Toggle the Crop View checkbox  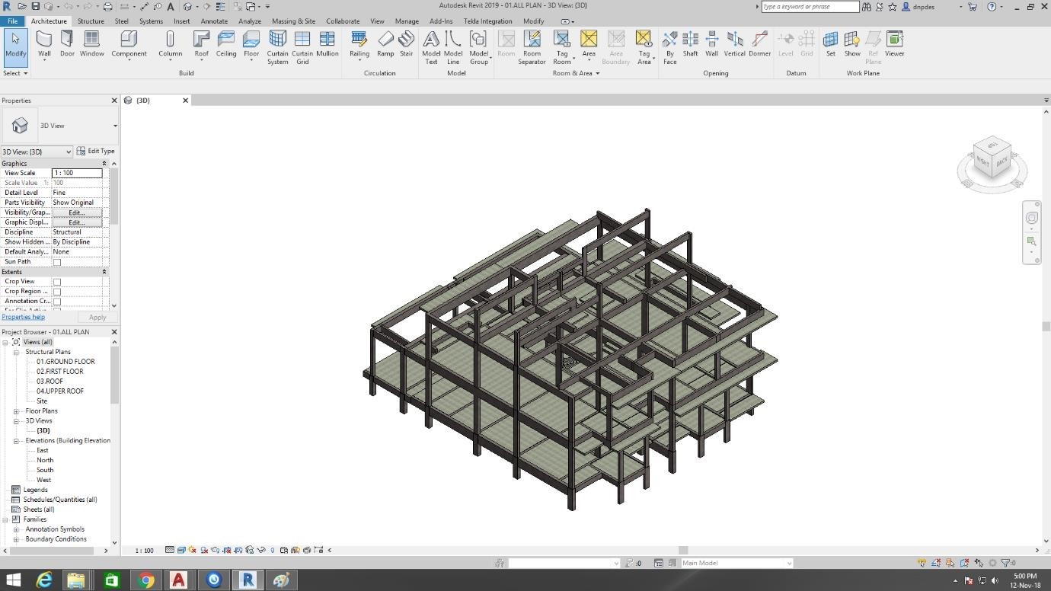pos(57,282)
